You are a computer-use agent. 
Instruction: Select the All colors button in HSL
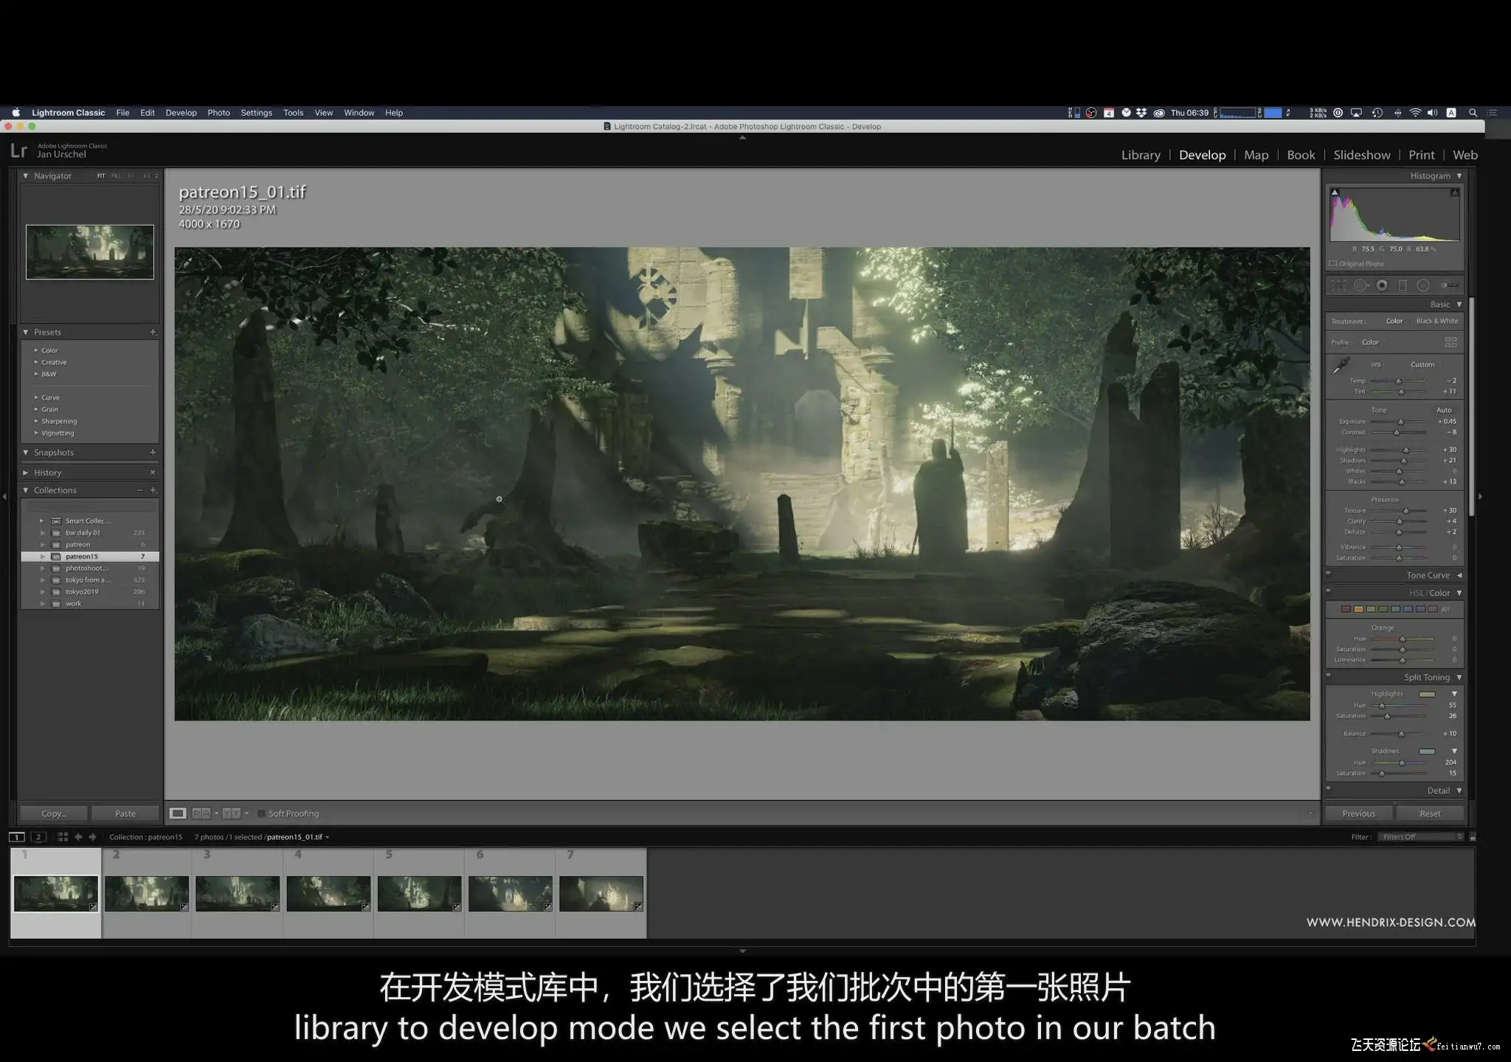(x=1445, y=609)
